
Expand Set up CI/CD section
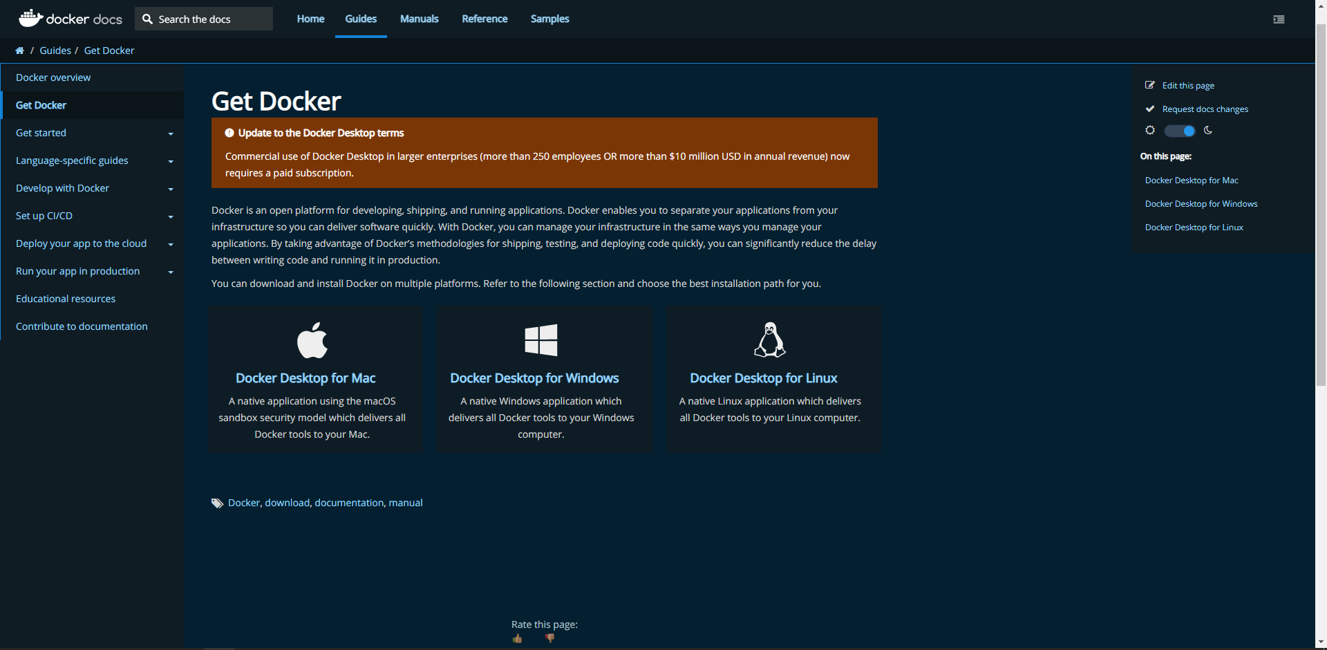[x=171, y=216]
